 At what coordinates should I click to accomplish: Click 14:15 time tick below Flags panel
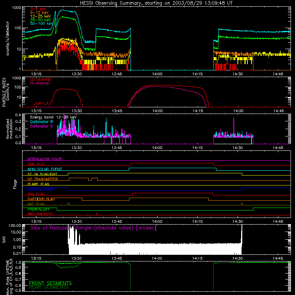point(197,222)
